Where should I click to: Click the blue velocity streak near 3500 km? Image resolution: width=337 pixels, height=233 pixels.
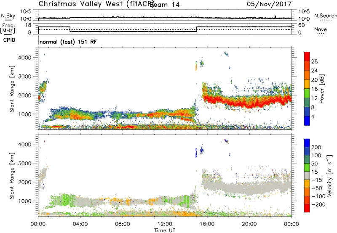pos(196,153)
